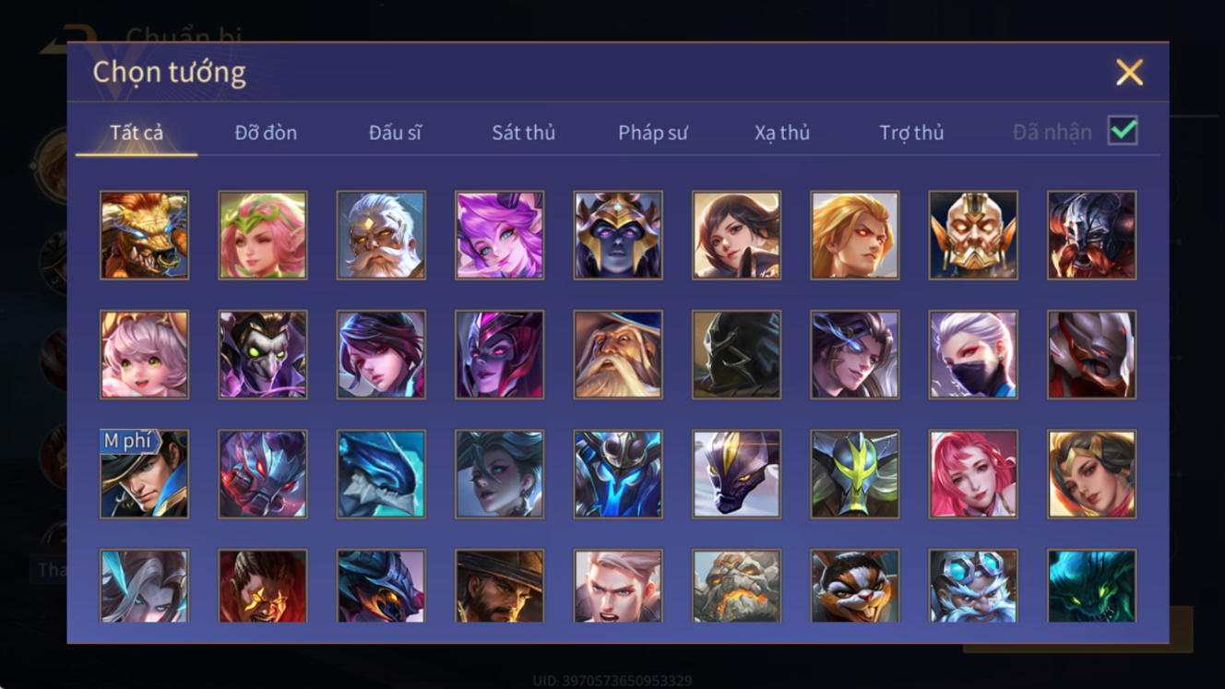Viewport: 1225px width, 689px height.
Task: Select the hero marked 'M phí'
Action: click(144, 474)
